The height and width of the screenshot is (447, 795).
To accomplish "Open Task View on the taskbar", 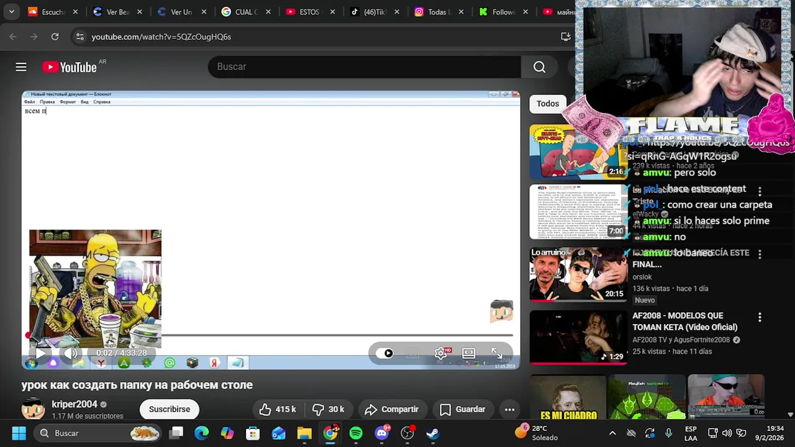I will [x=176, y=433].
